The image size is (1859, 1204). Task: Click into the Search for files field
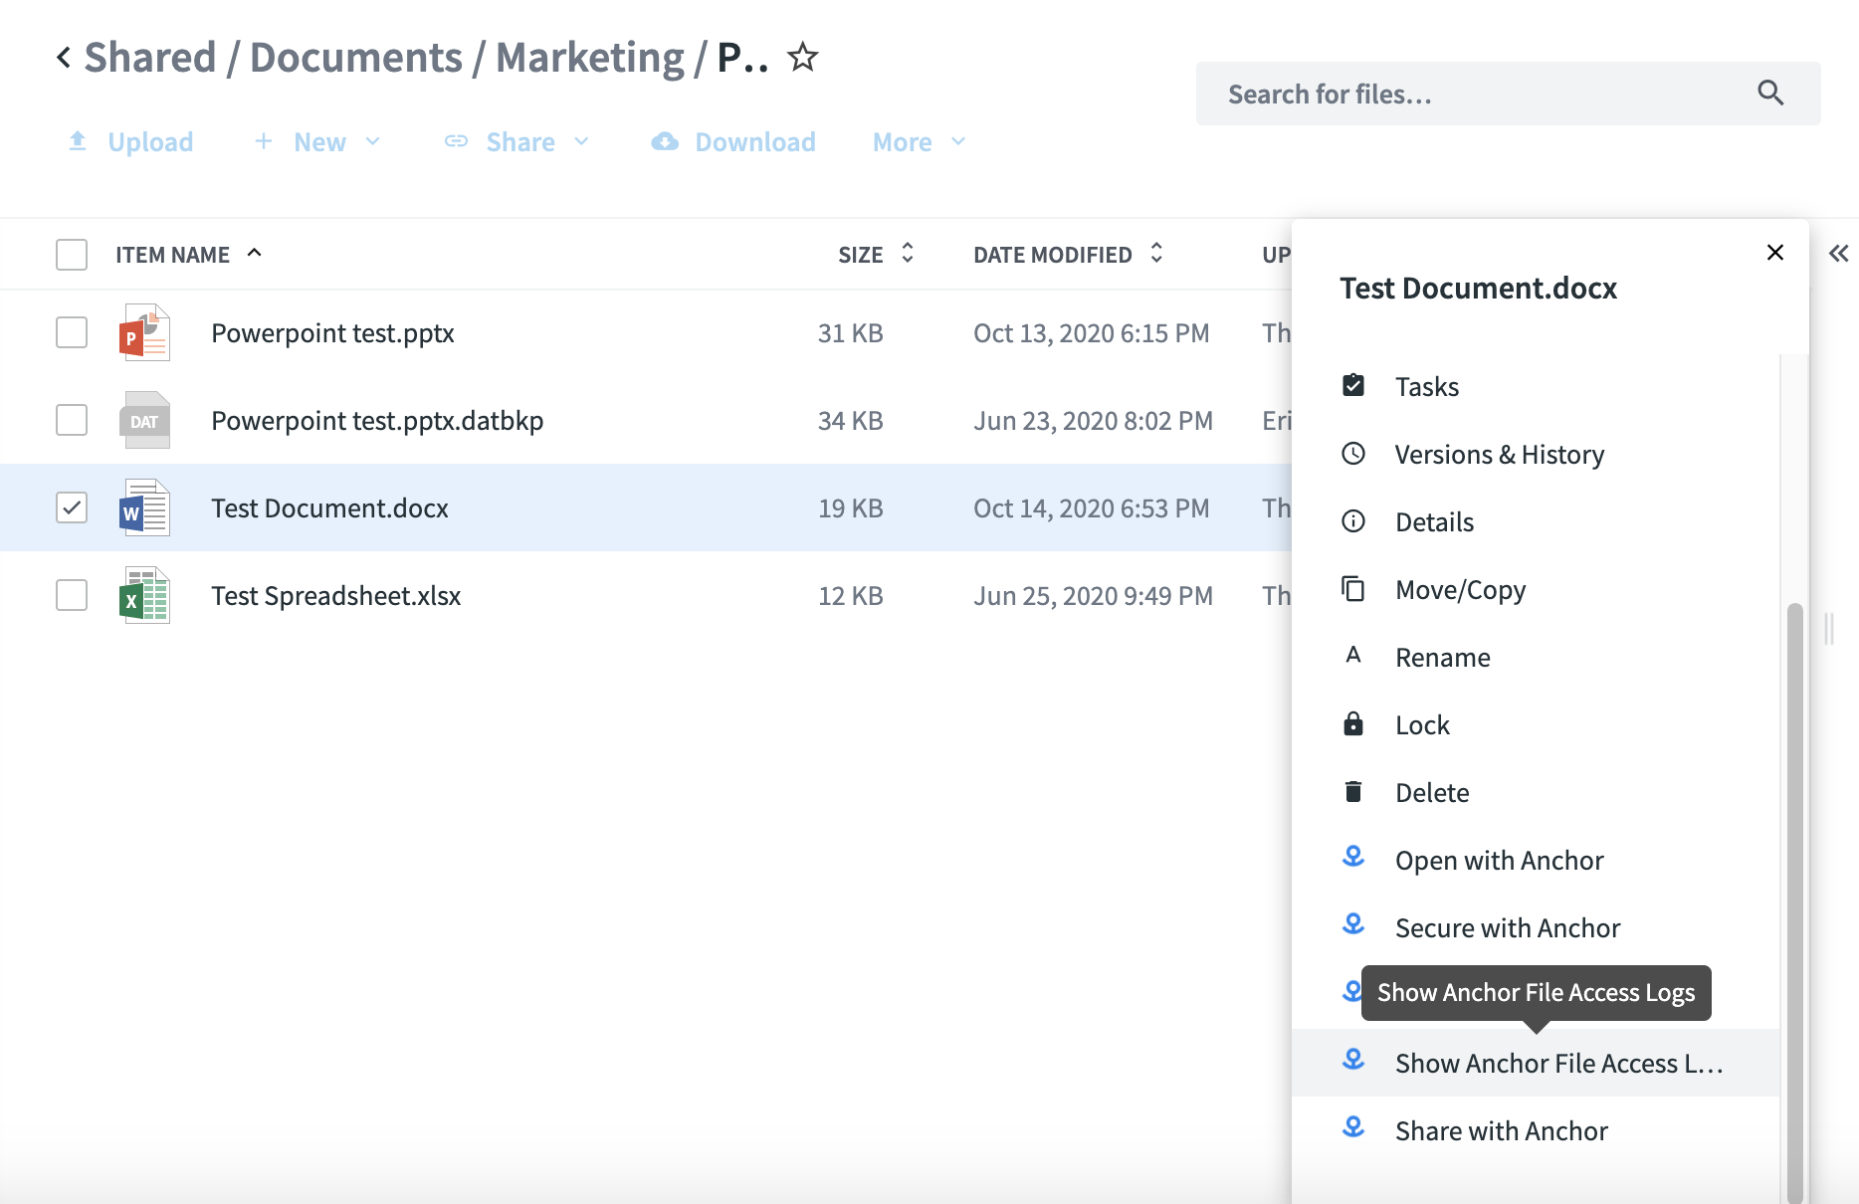pyautogui.click(x=1483, y=95)
